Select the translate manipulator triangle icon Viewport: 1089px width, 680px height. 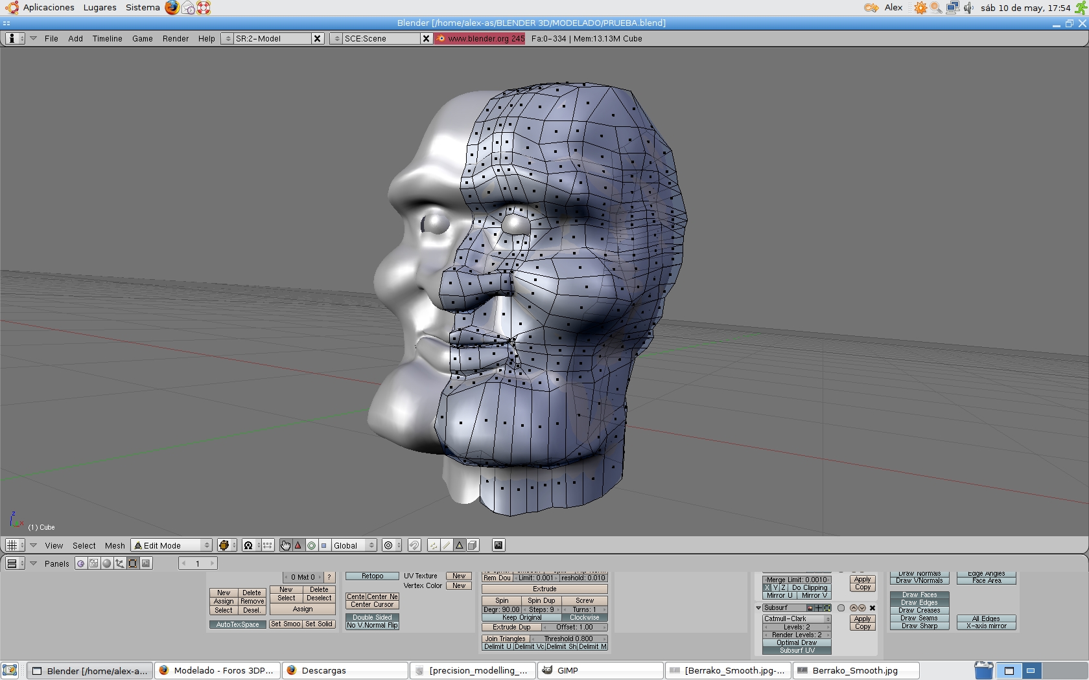[298, 545]
